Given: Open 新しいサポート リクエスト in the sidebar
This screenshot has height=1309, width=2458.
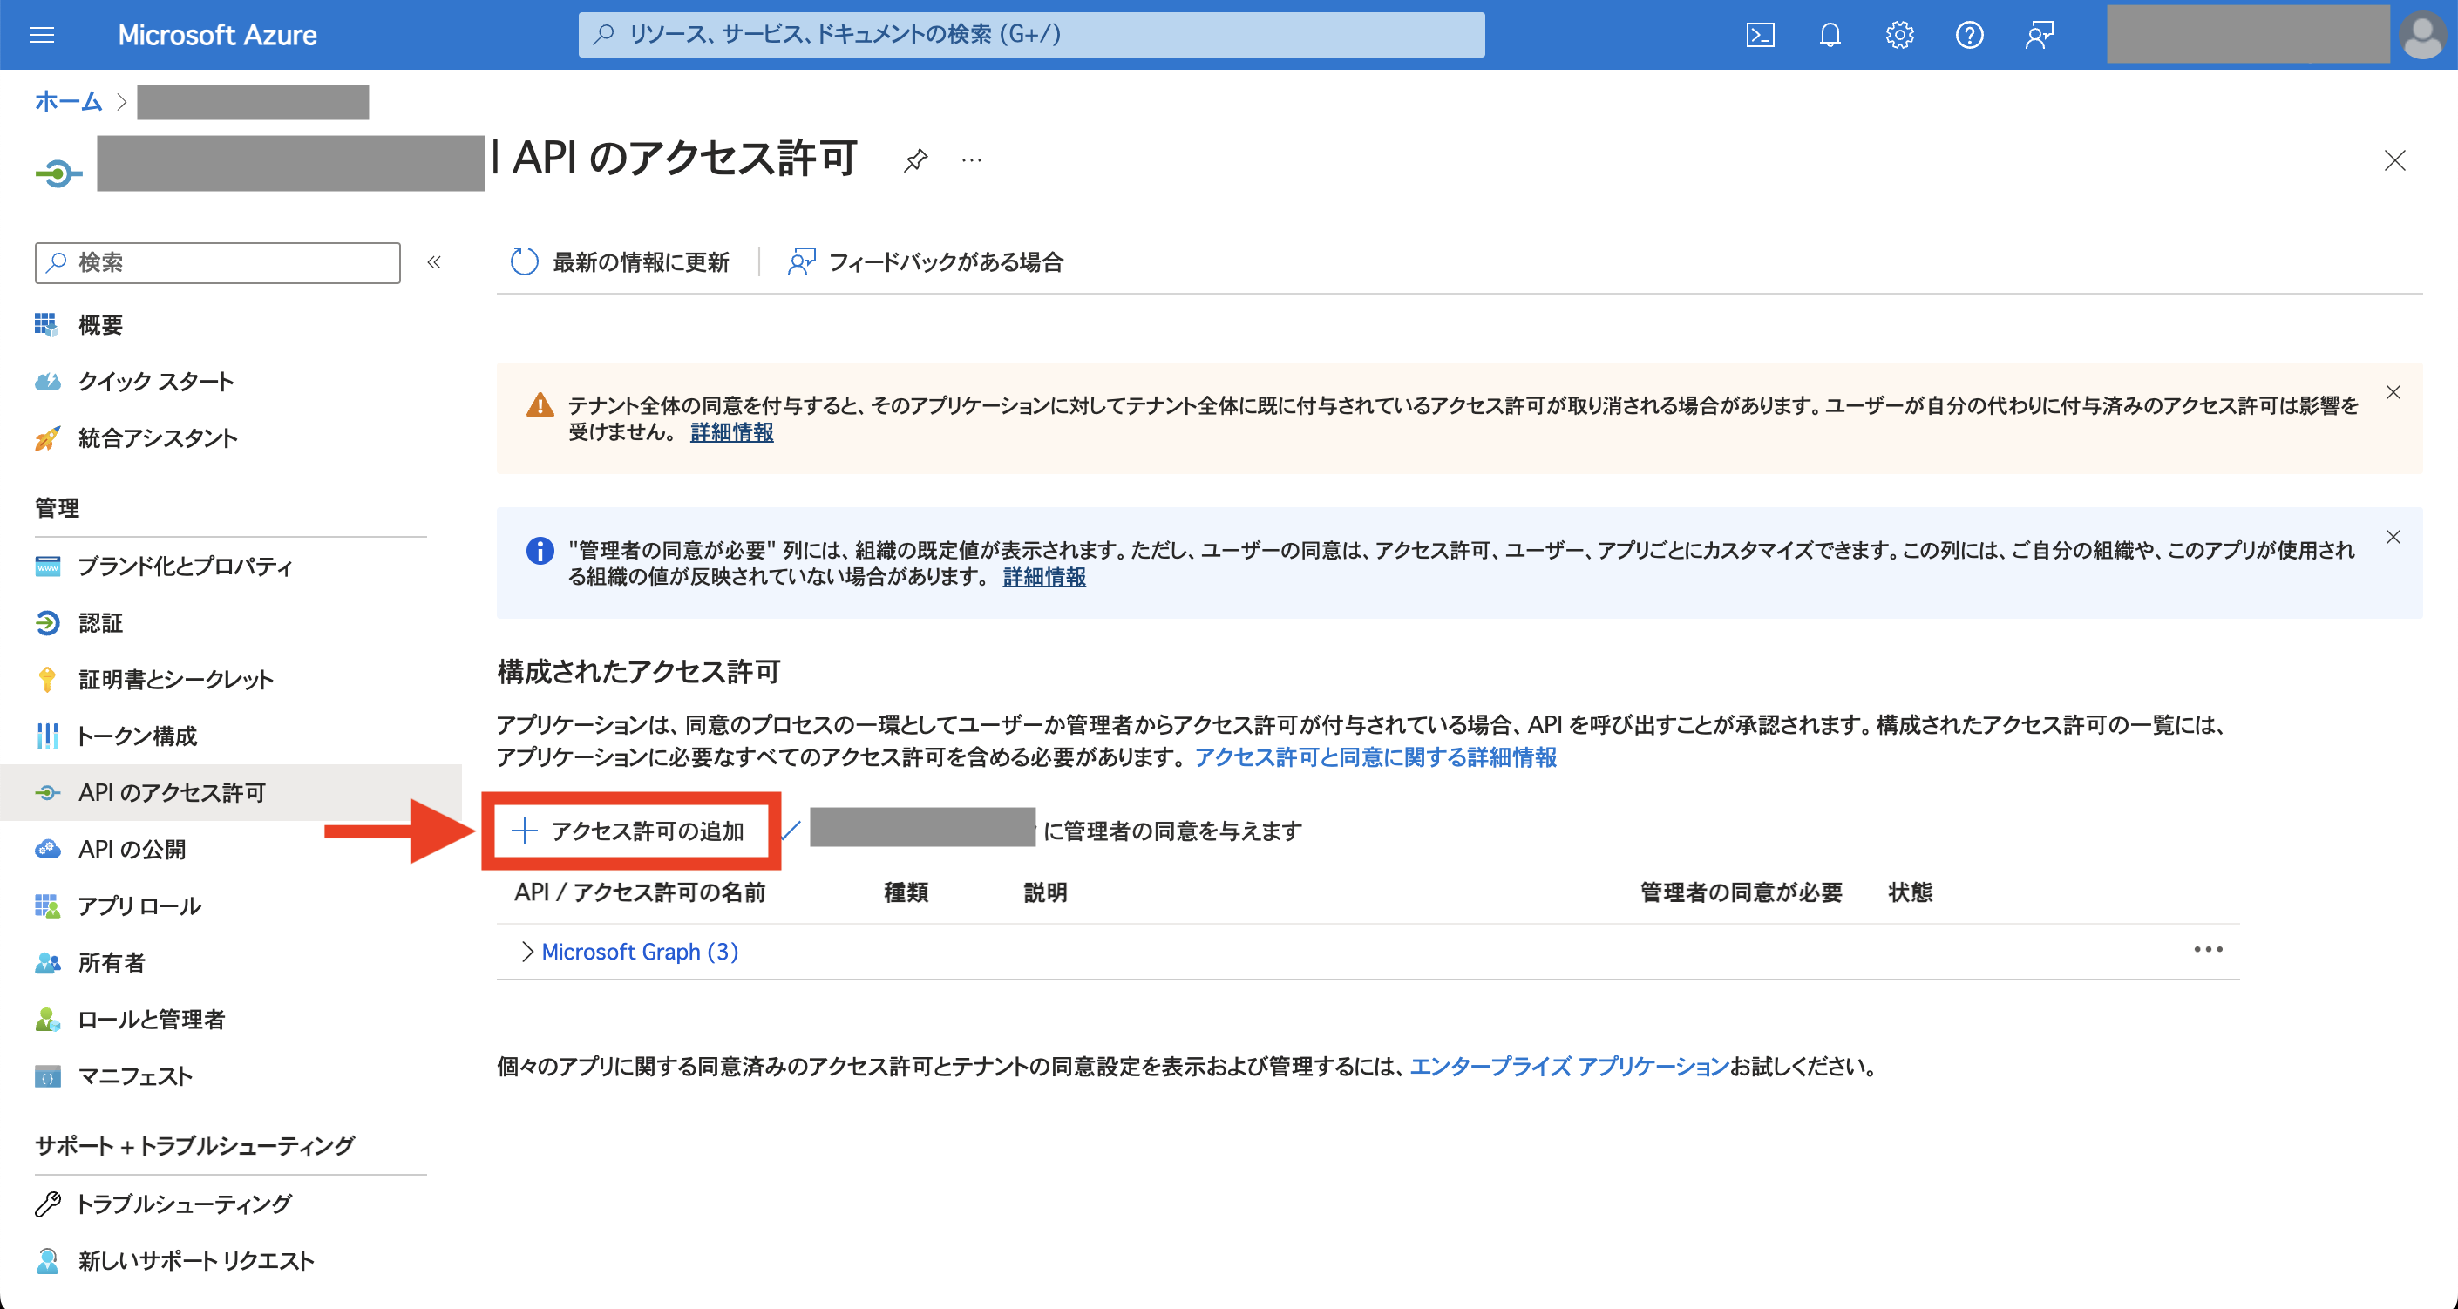Looking at the screenshot, I should click(x=195, y=1260).
